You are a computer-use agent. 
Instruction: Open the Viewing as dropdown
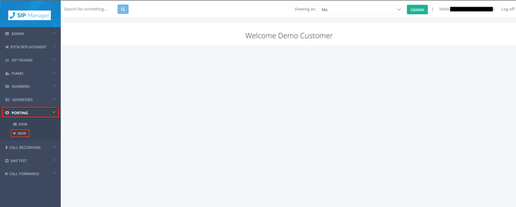(x=360, y=9)
